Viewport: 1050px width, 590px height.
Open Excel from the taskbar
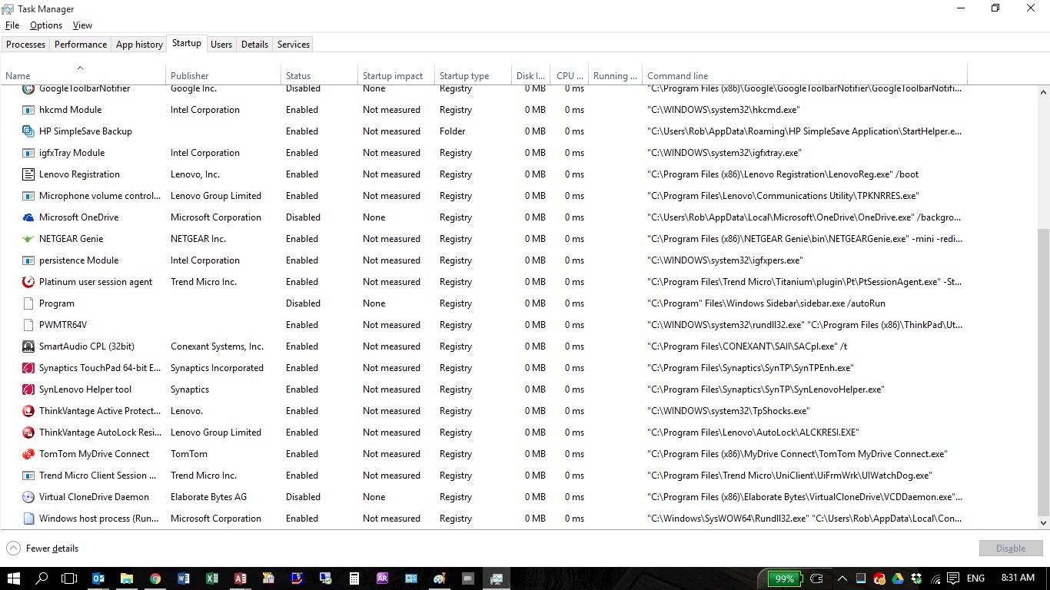tap(212, 578)
